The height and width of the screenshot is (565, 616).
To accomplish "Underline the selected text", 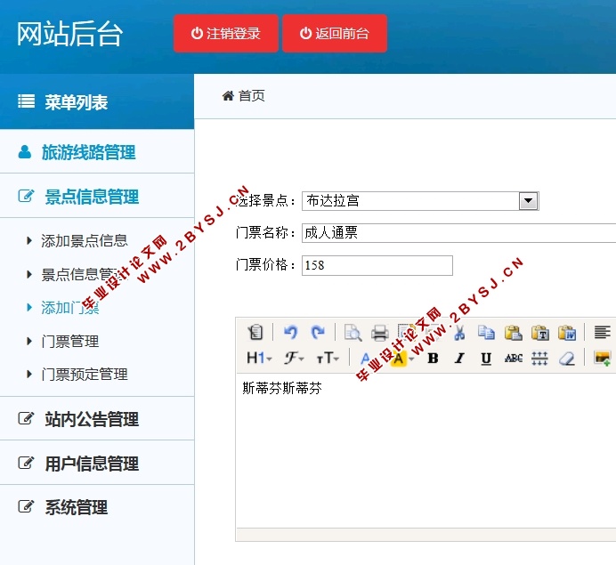I will point(486,359).
